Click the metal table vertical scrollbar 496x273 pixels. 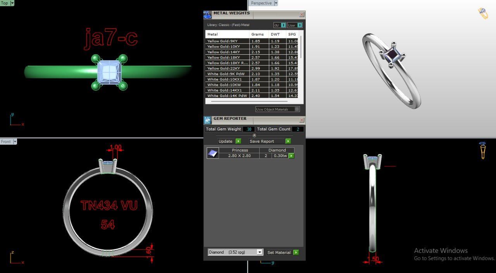coord(301,47)
